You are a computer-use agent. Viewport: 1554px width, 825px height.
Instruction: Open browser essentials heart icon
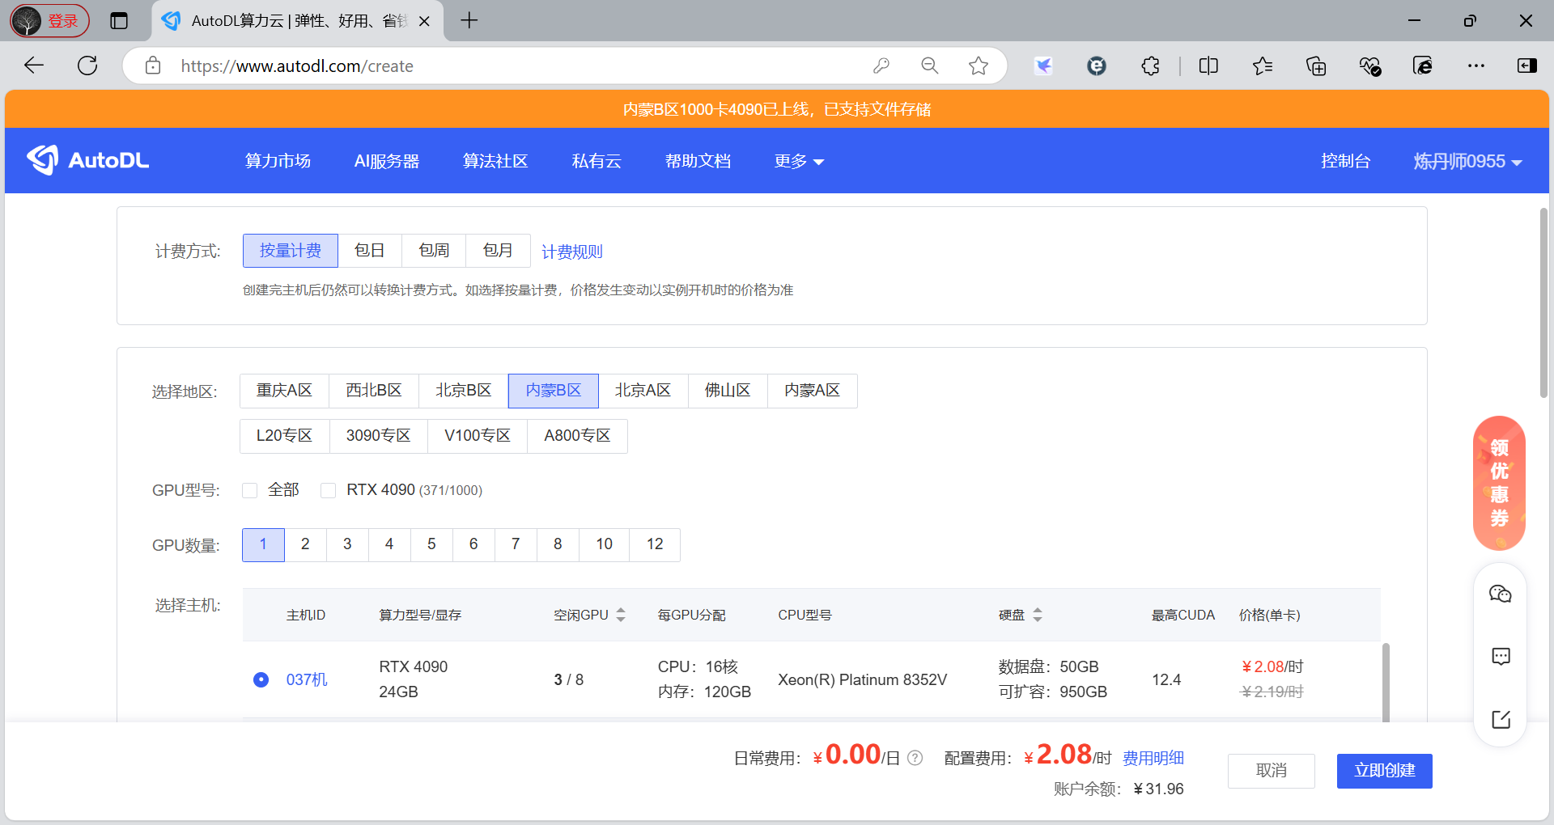(x=1369, y=66)
